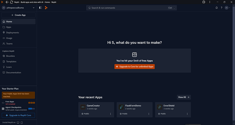
Task: Click the browser reload icon
Action: point(11,2)
